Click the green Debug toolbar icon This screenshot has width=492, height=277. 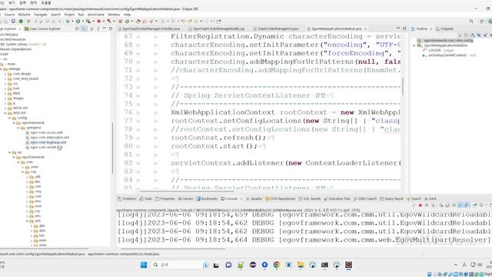[x=68, y=22]
